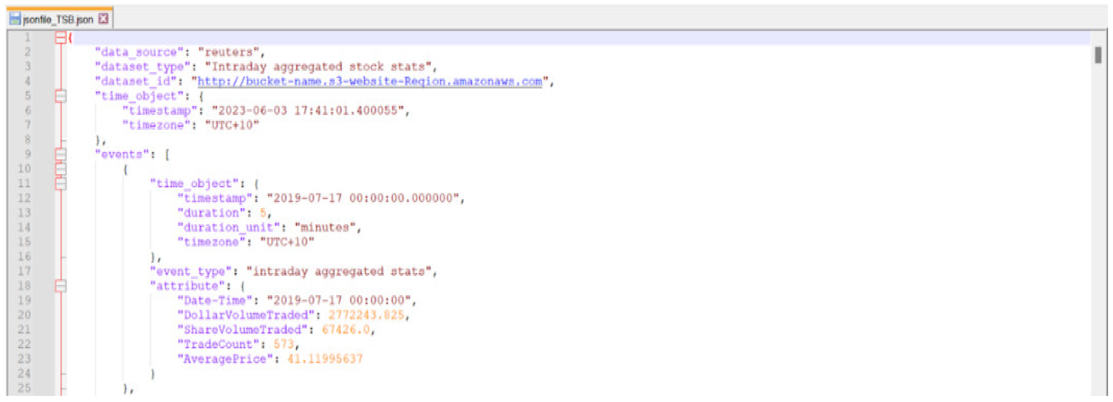Click the disk save-state icon on the tab
The width and height of the screenshot is (1113, 402).
(15, 19)
